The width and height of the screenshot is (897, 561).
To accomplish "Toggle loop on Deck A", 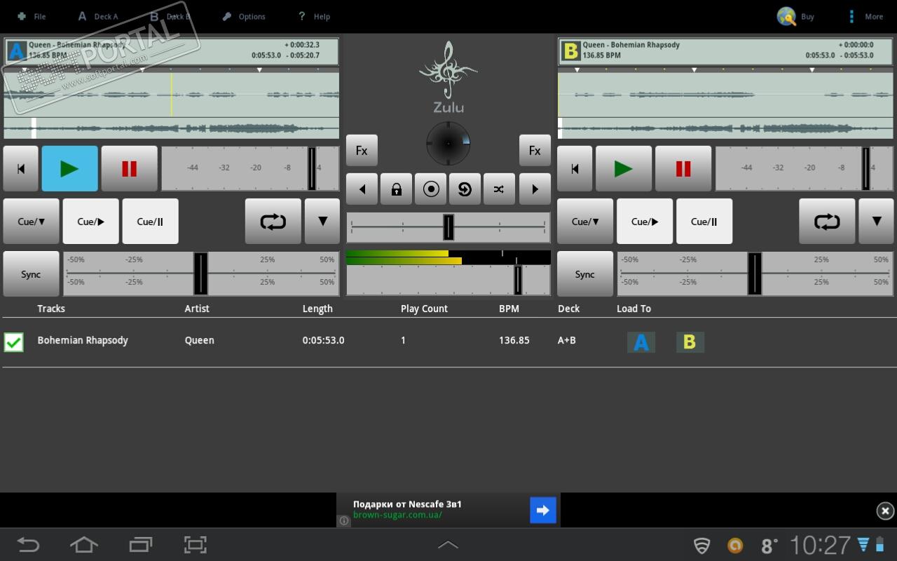I will 273,222.
